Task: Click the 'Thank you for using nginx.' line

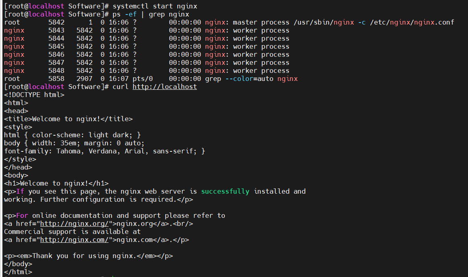Action: point(88,256)
